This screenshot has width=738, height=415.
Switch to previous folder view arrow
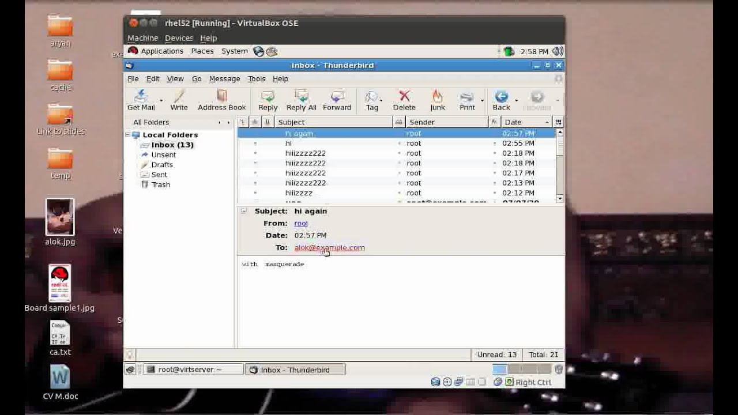219,122
